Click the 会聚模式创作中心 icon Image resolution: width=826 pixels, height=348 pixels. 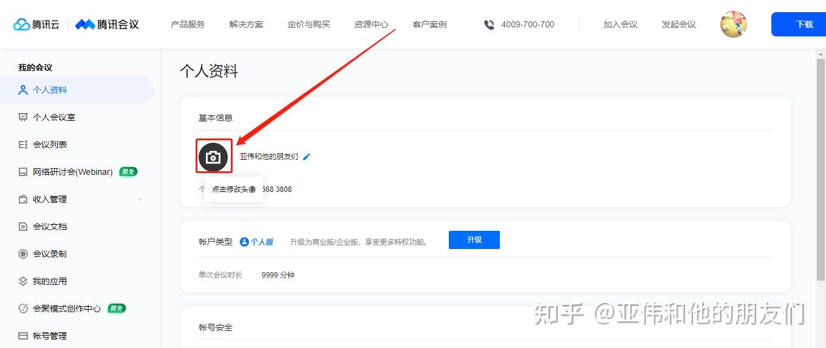pos(23,309)
